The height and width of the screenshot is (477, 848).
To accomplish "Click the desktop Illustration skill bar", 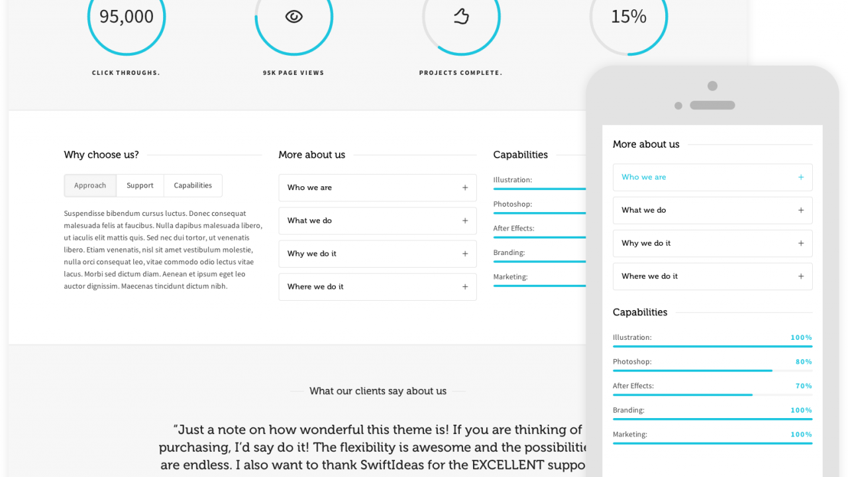I will (540, 189).
